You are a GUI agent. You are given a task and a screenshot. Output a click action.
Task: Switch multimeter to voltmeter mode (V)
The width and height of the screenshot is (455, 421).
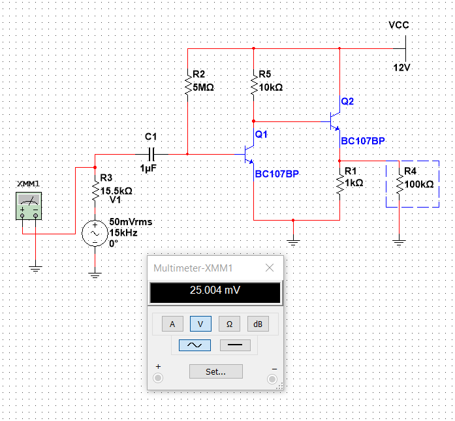point(200,324)
